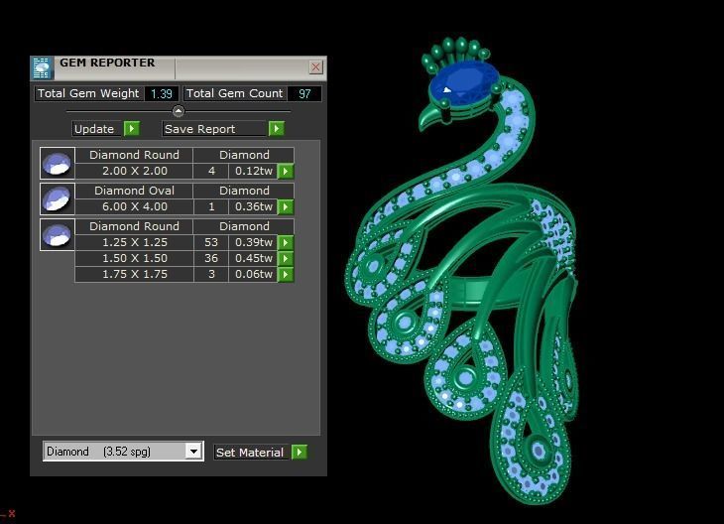Click the Gem Reporter icon in title bar
The width and height of the screenshot is (724, 524).
coord(42,68)
